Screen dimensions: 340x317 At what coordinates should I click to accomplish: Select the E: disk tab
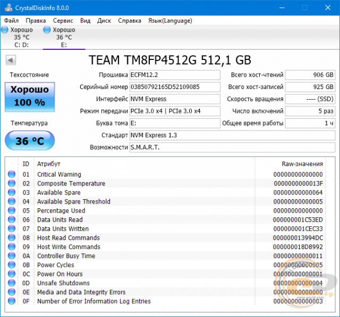click(x=64, y=37)
